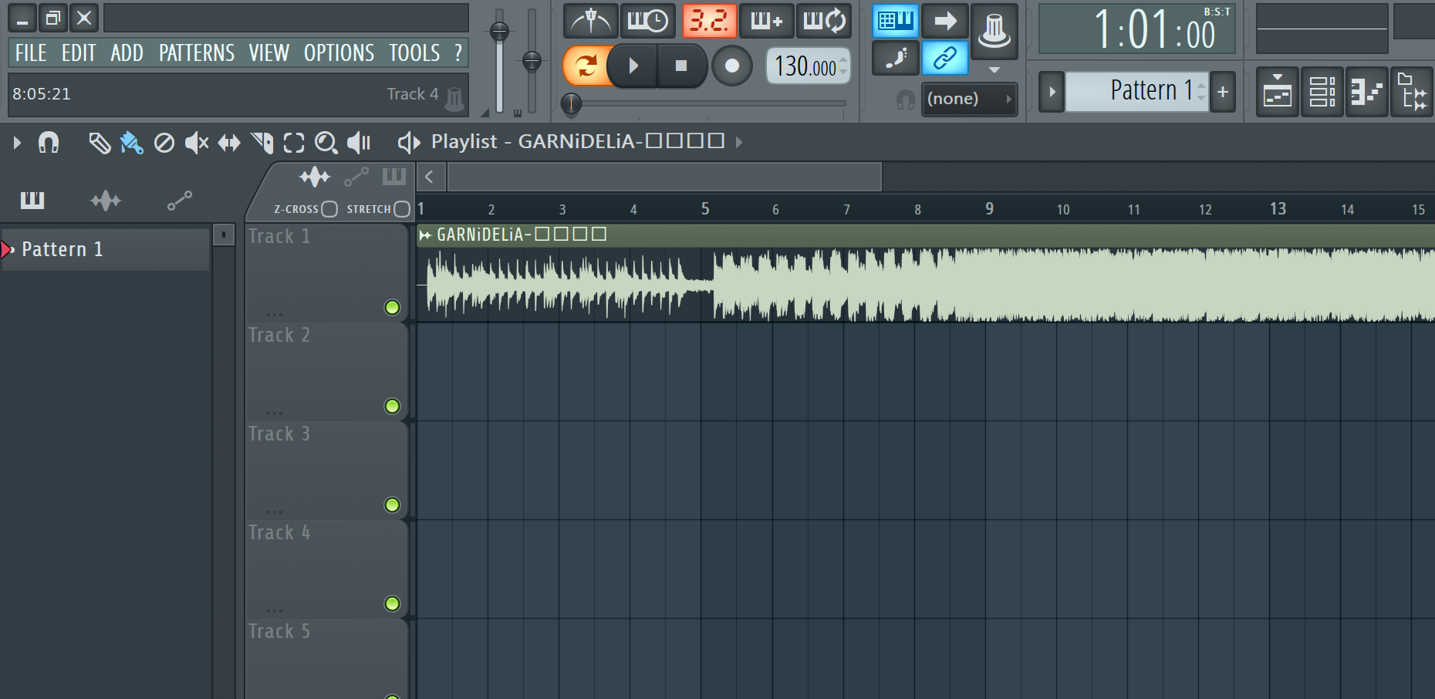Image resolution: width=1435 pixels, height=699 pixels.
Task: Select the Draw pencil tool
Action: click(x=100, y=143)
